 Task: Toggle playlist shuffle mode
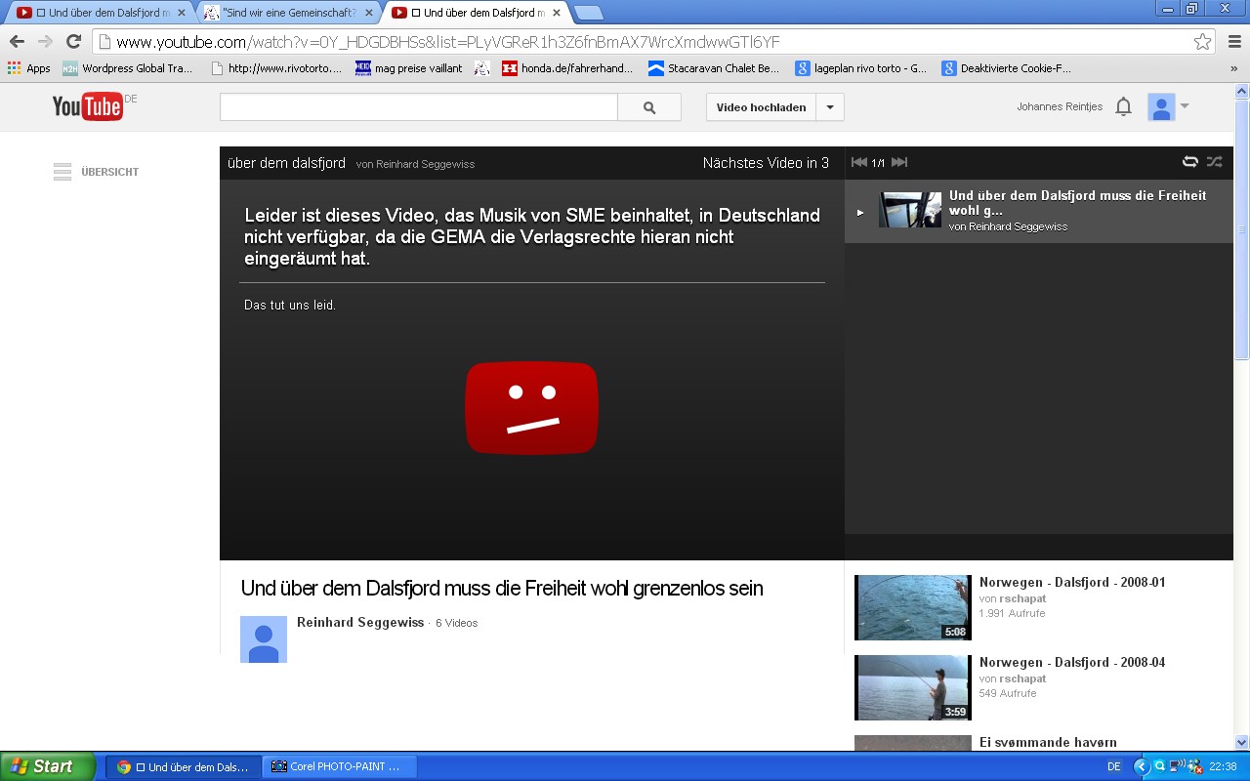click(x=1214, y=162)
